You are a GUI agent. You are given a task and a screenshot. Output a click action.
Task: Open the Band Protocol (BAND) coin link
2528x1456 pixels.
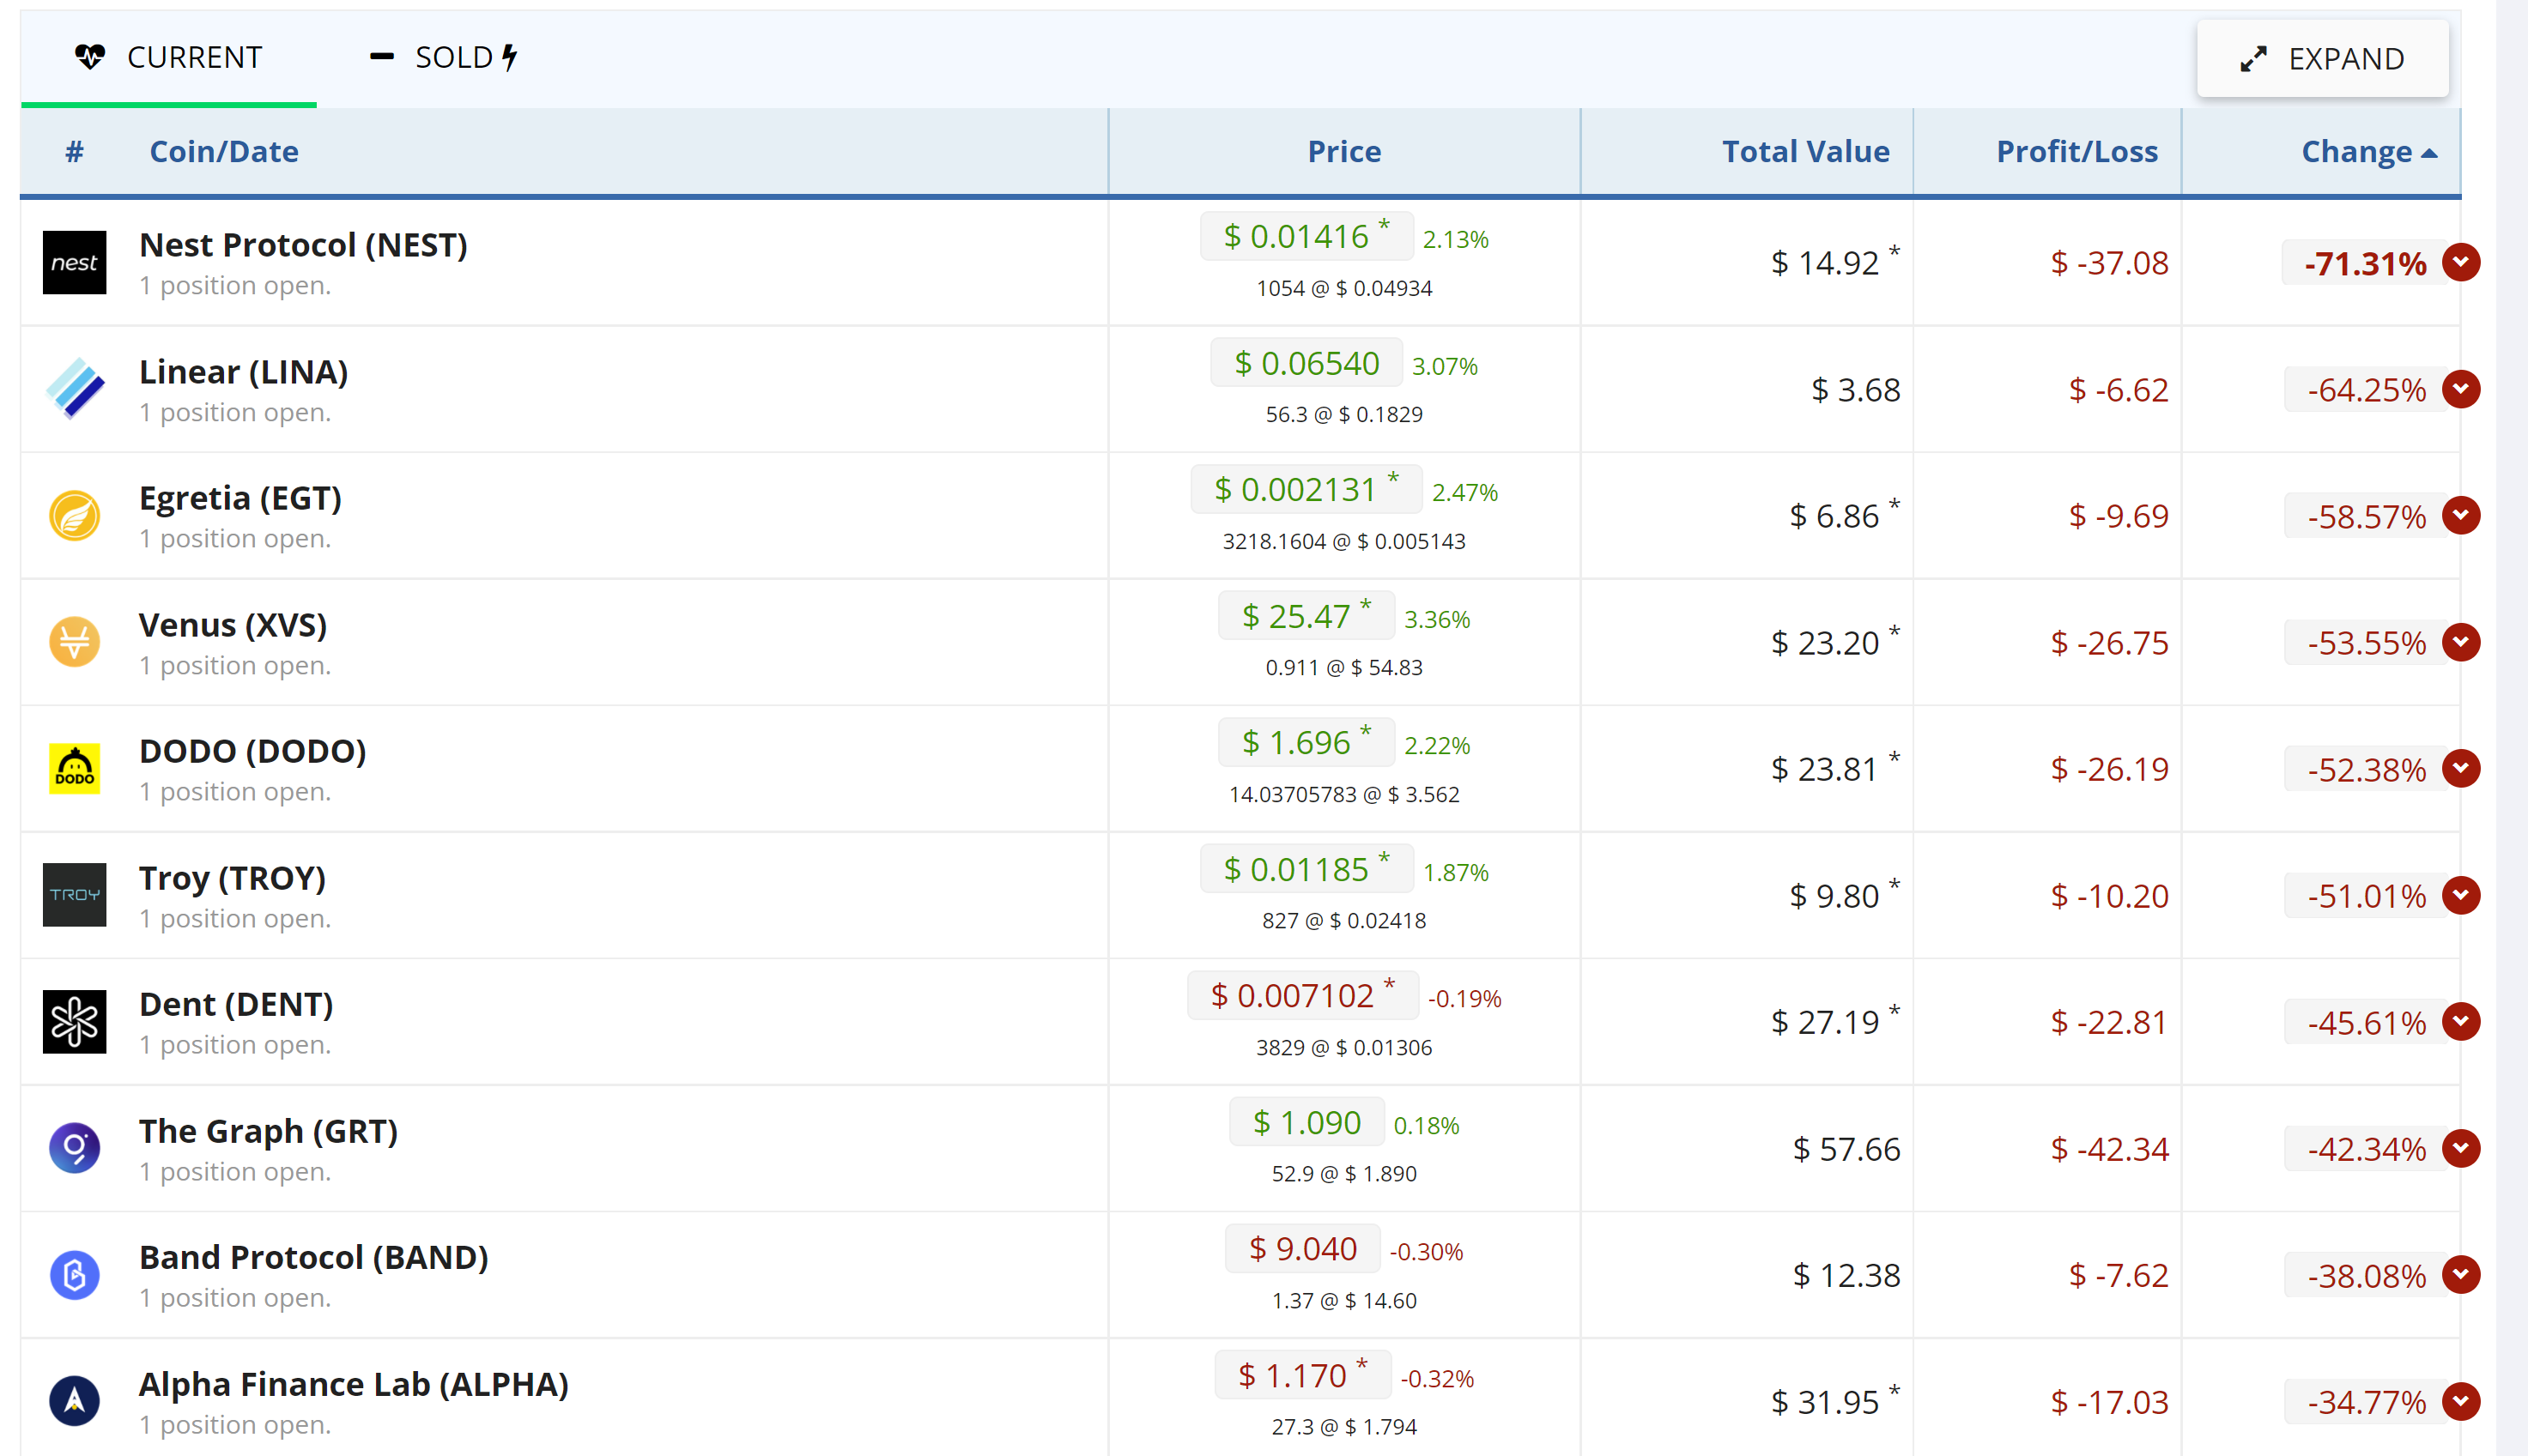(x=313, y=1257)
